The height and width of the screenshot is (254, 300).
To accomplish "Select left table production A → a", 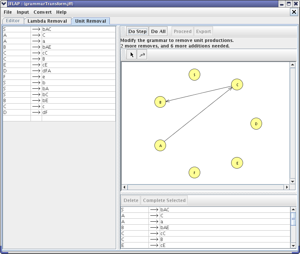I will (x=59, y=41).
